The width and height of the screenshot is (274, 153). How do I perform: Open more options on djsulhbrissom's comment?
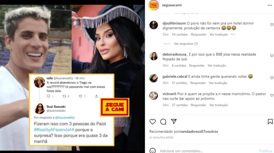233,34
